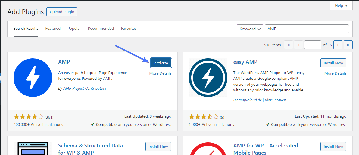Open the Recommended plugins tab
The width and height of the screenshot is (359, 155).
coord(101,29)
